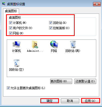Screen dimensions: 102x107
Task: Click the 取消 cancel button
Action: click(70, 101)
